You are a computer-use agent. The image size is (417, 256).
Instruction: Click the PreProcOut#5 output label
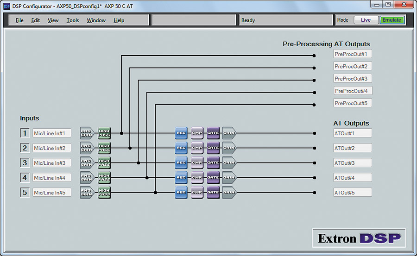pos(353,103)
